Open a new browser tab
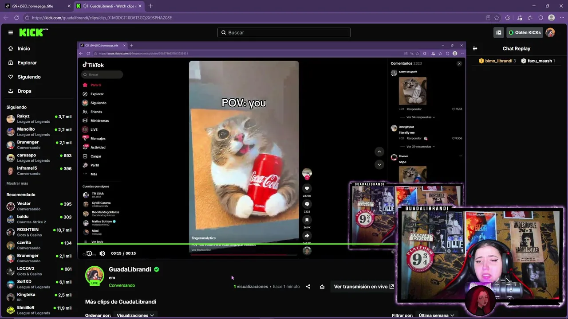Image resolution: width=568 pixels, height=319 pixels. (150, 6)
